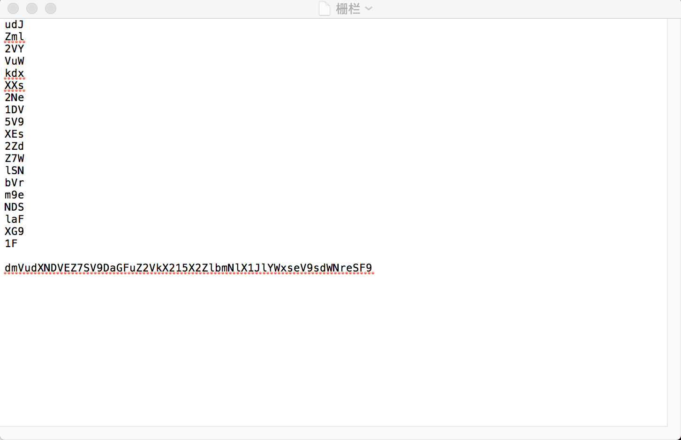Click the 2VY line
Screen dimensions: 681x440
point(14,49)
